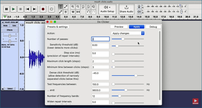Click the Share Audio button
The height and width of the screenshot is (108, 202).
[126, 9]
